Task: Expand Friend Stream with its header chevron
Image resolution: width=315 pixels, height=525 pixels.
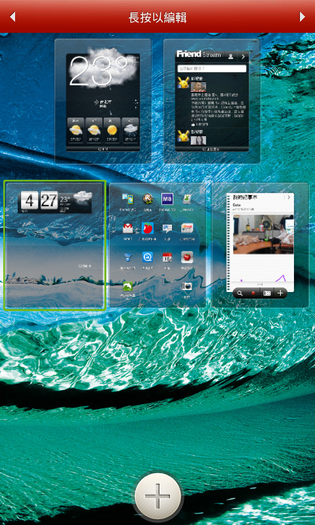Action: (x=243, y=56)
